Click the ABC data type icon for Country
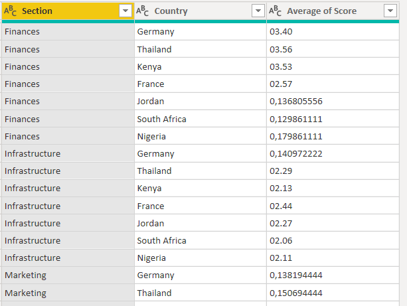Image resolution: width=407 pixels, height=306 pixels. coord(143,11)
